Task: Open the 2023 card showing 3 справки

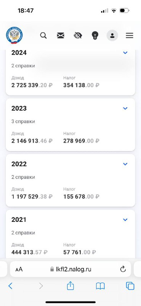Action: [70, 125]
